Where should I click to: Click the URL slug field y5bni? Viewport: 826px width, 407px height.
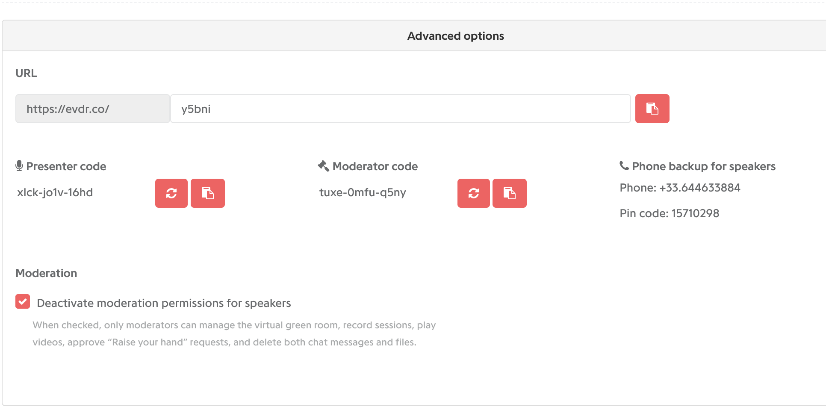coord(401,109)
